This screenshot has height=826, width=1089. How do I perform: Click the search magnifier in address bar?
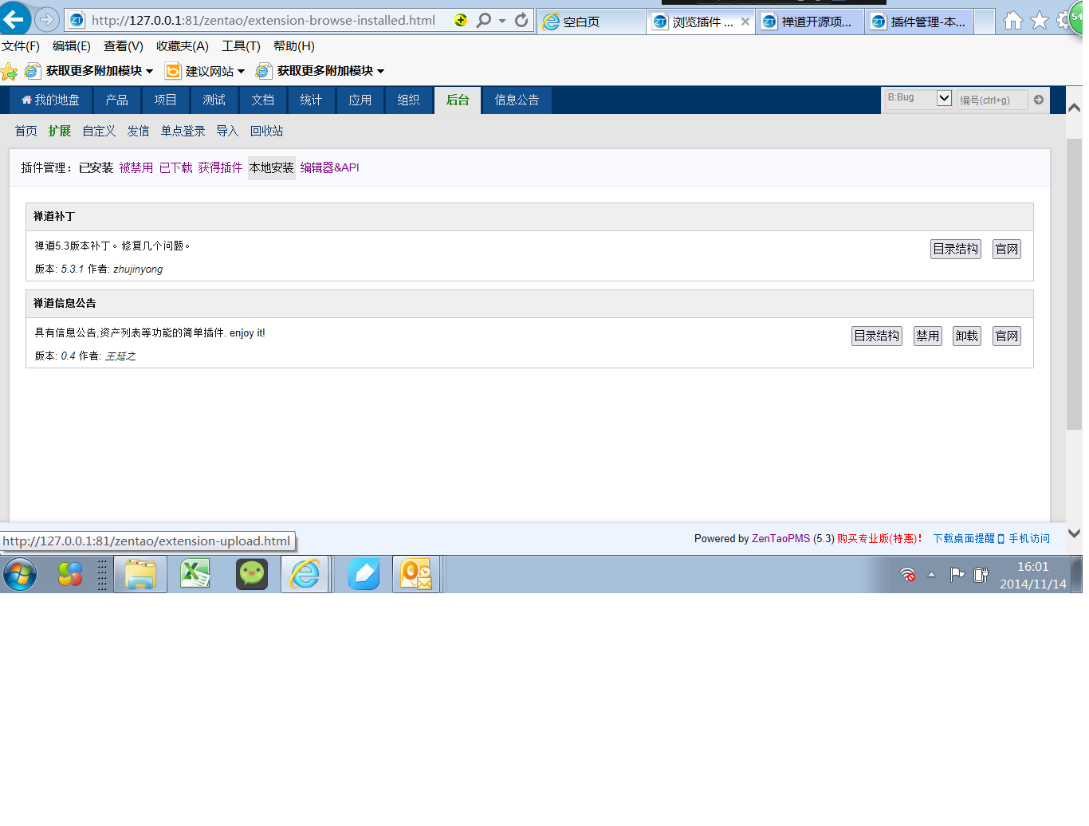483,20
